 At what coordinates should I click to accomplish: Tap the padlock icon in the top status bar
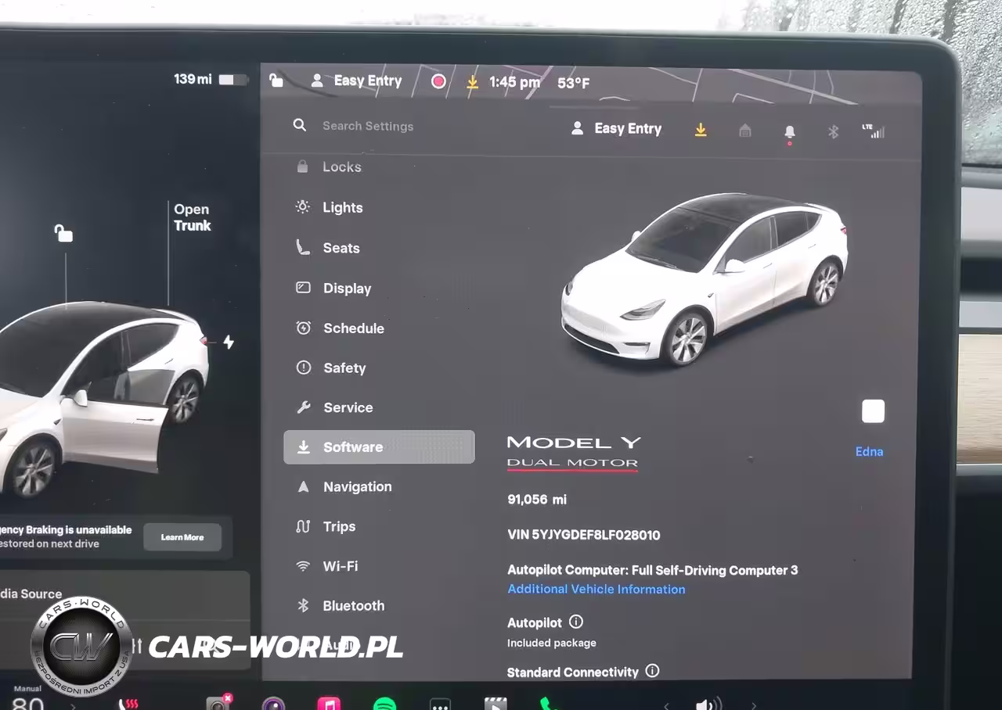pos(276,81)
